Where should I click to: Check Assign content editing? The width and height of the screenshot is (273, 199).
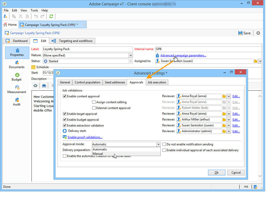(x=94, y=102)
